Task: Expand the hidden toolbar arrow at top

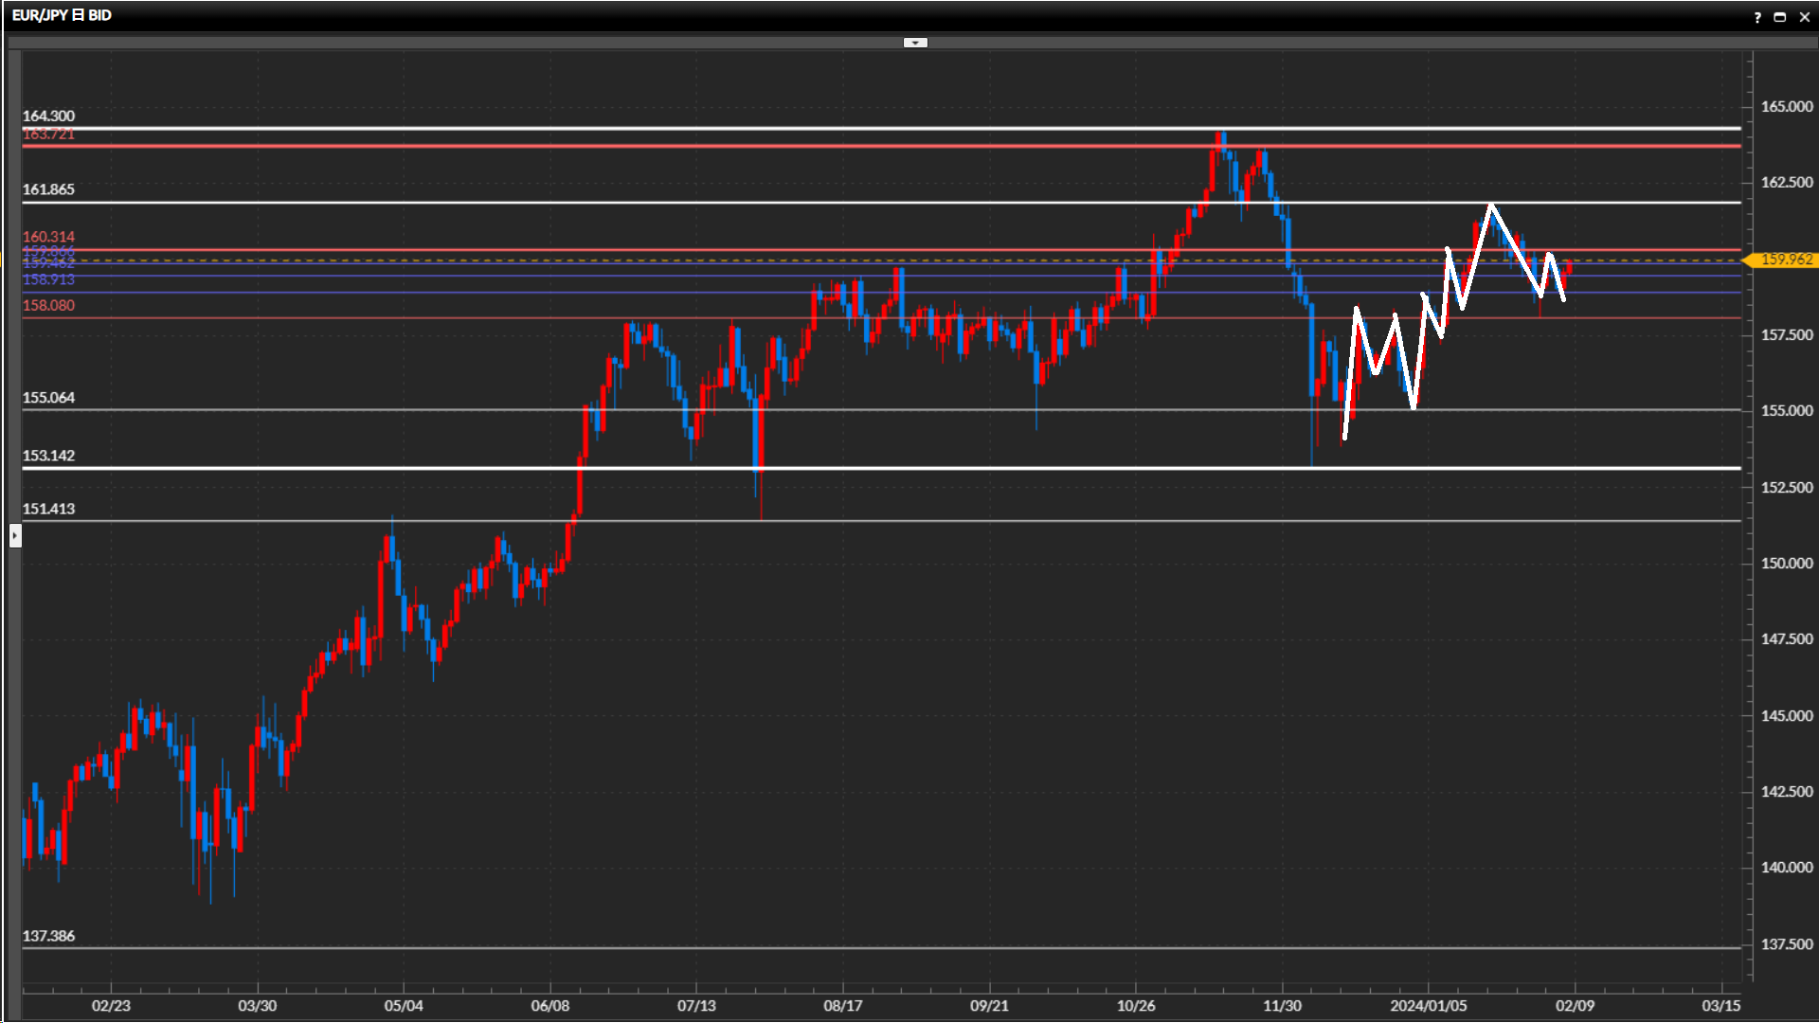Action: click(x=915, y=43)
